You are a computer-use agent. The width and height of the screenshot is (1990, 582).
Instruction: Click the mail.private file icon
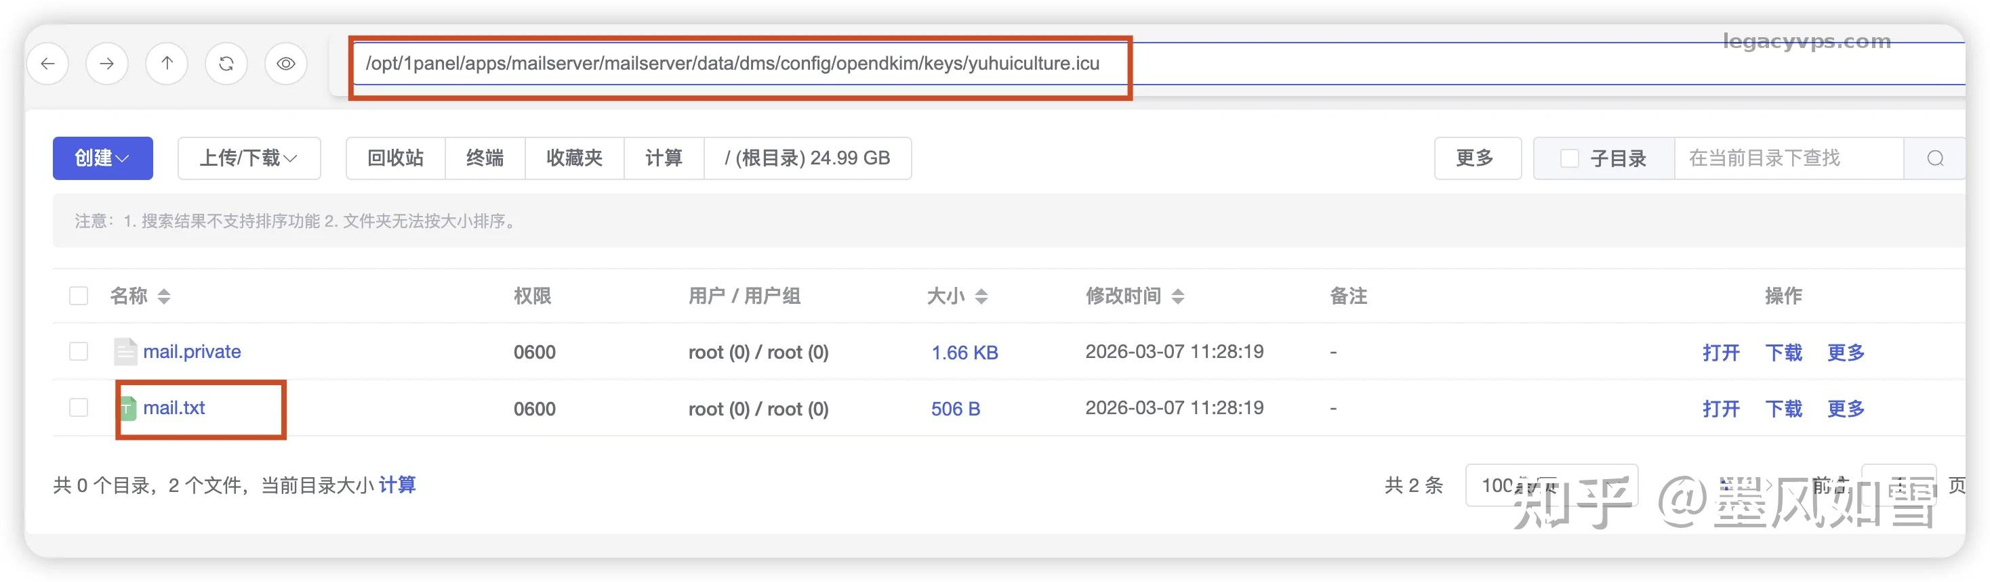coord(125,353)
